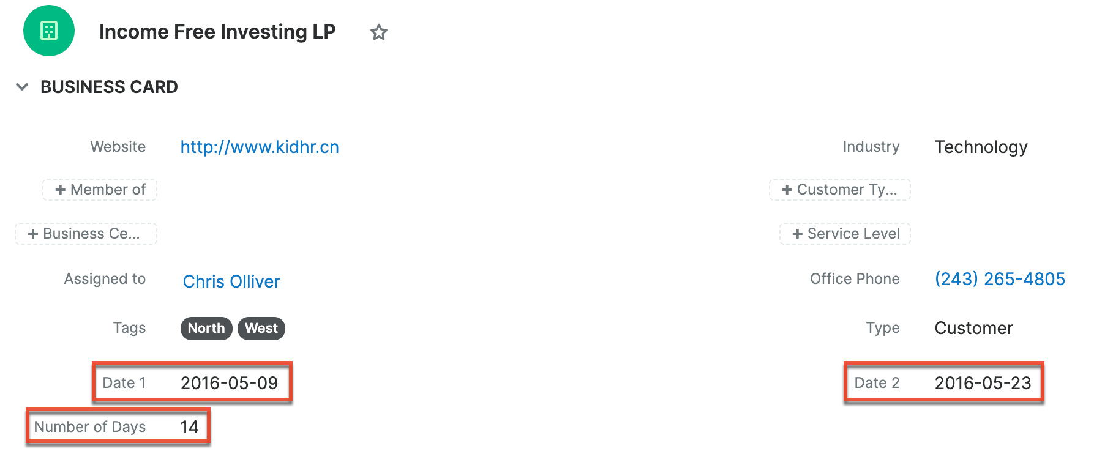Open the http://www.kidhr.cn website link
This screenshot has height=465, width=1113.
(260, 147)
